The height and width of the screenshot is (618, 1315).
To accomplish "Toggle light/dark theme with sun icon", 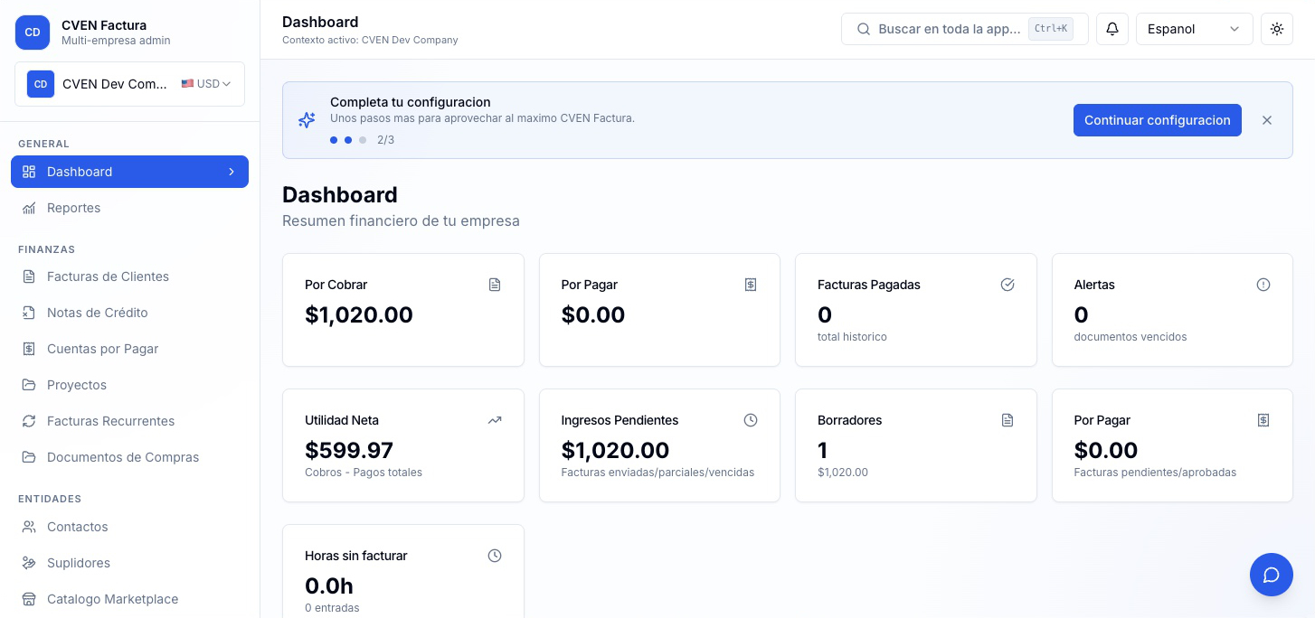I will point(1277,29).
